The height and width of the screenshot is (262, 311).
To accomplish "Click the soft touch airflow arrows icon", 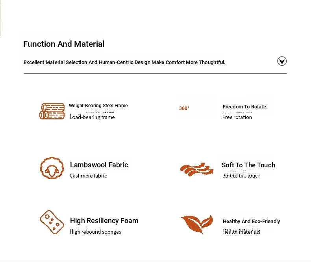I will [x=196, y=169].
